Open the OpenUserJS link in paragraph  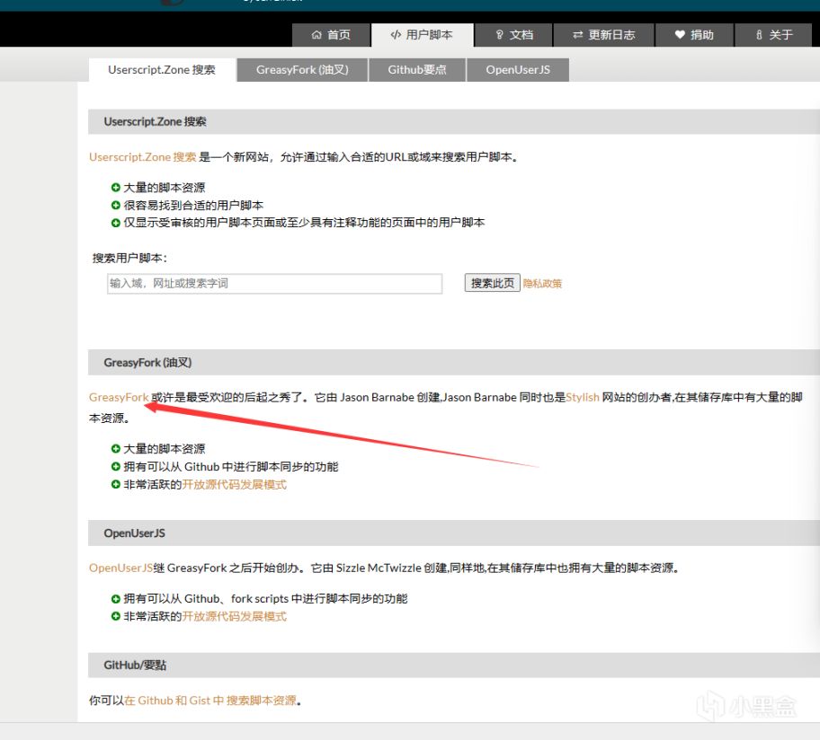click(120, 568)
